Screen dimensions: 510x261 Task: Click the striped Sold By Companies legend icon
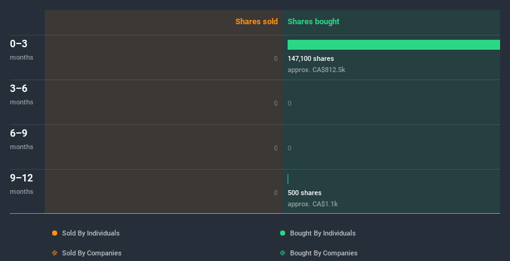tap(55, 253)
